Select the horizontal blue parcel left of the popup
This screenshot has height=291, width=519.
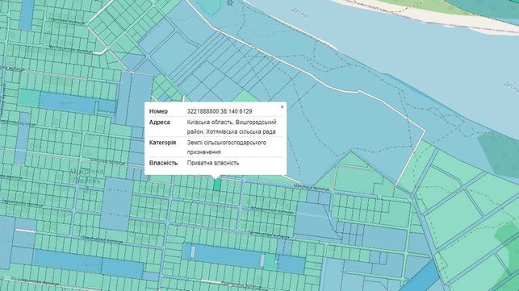68,103
